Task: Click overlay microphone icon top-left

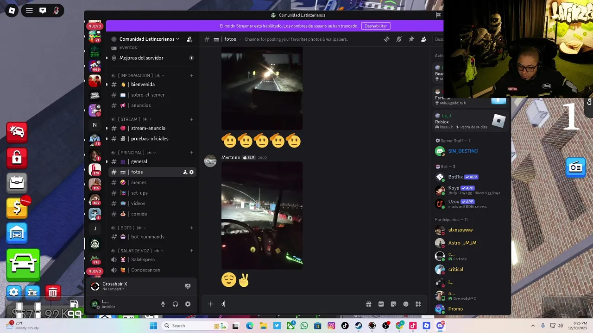Action: [x=56, y=10]
